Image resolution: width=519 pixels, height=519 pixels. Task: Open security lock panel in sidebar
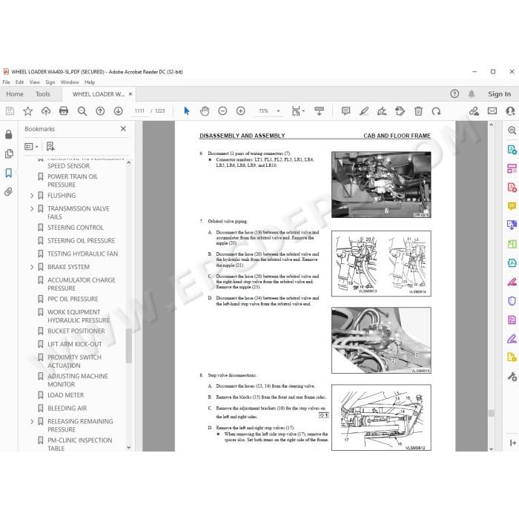9,134
